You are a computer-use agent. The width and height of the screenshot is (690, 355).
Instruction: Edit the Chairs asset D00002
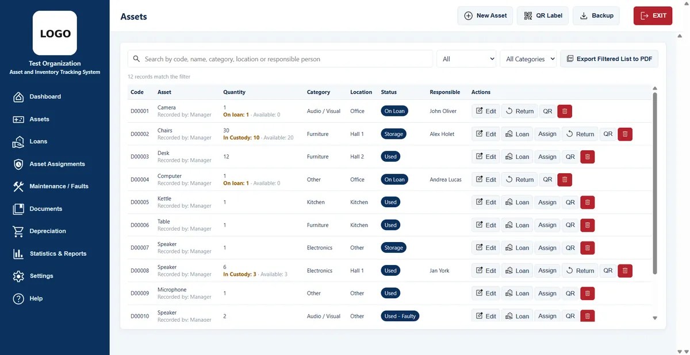pyautogui.click(x=486, y=134)
